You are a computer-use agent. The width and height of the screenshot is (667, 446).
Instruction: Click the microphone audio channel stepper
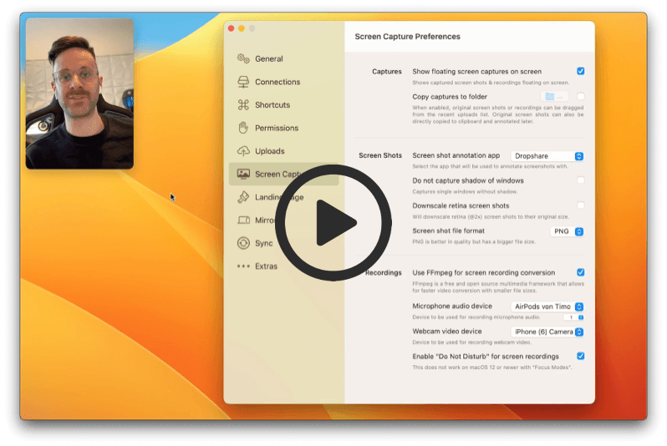[x=581, y=317]
